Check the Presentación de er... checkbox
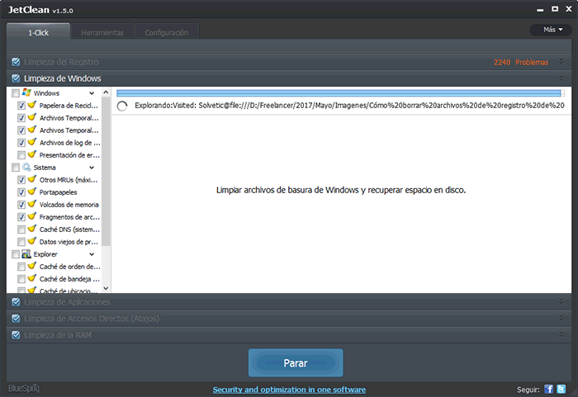578x397 pixels. (21, 155)
